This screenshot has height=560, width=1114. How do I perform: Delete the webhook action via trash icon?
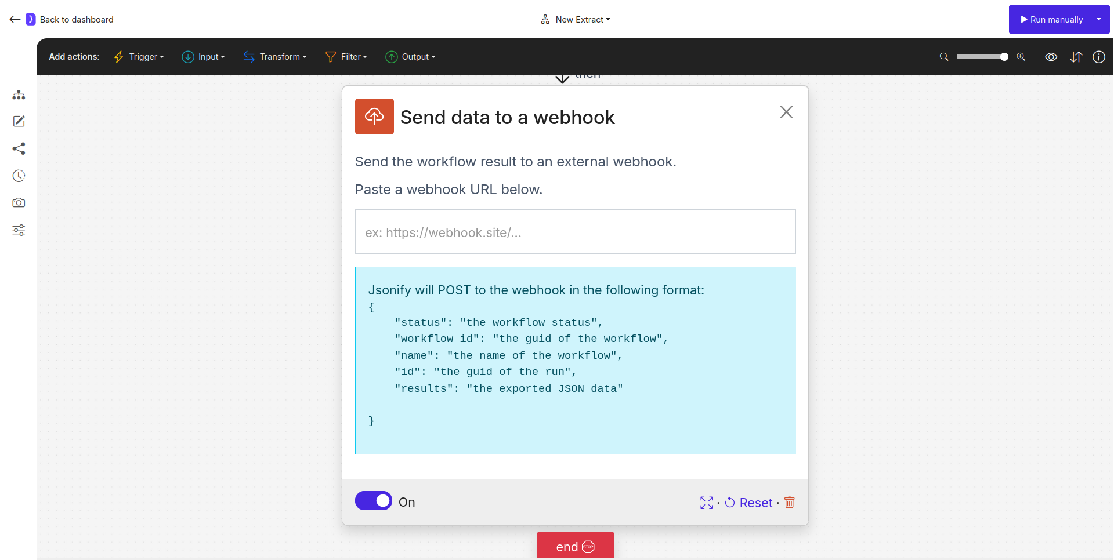[789, 503]
